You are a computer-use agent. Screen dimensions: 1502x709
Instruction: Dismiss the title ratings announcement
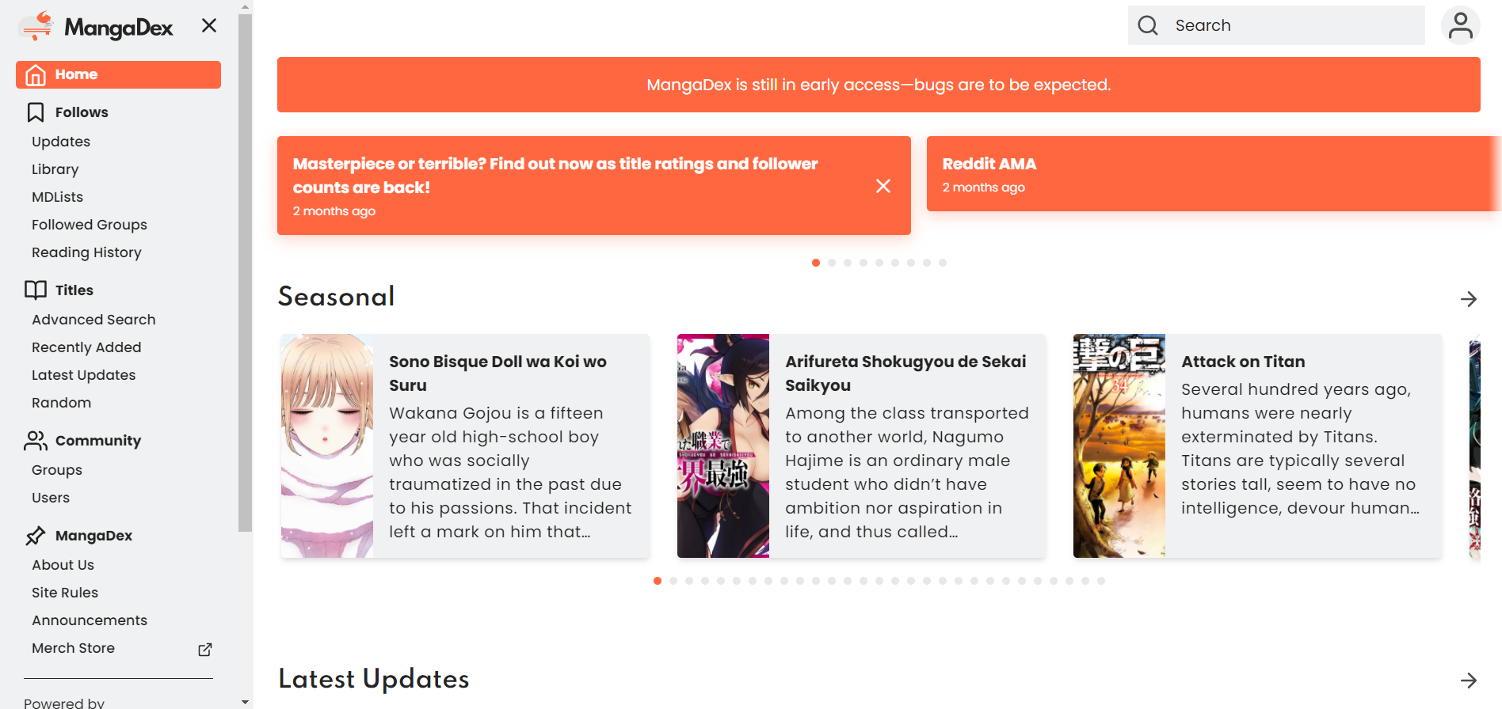[x=883, y=186]
